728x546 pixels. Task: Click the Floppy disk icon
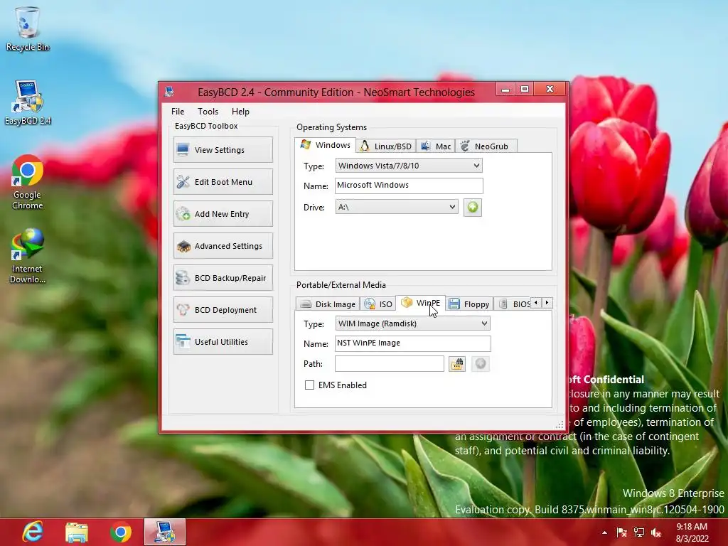coord(454,304)
